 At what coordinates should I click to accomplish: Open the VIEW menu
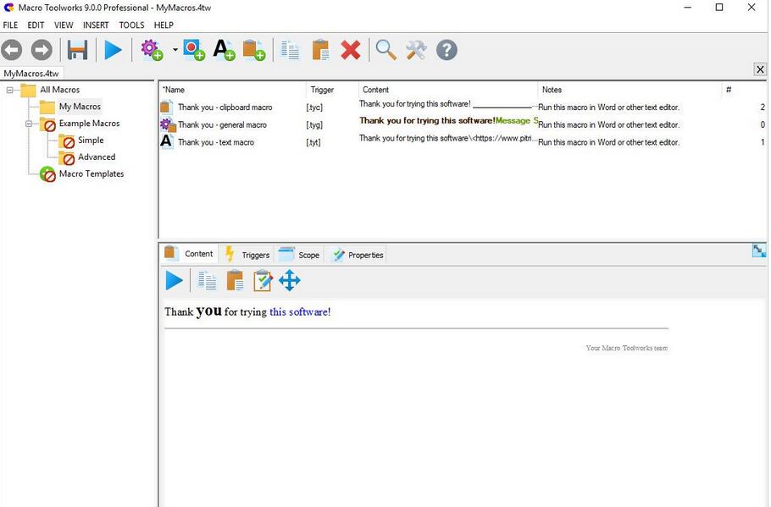pyautogui.click(x=64, y=25)
